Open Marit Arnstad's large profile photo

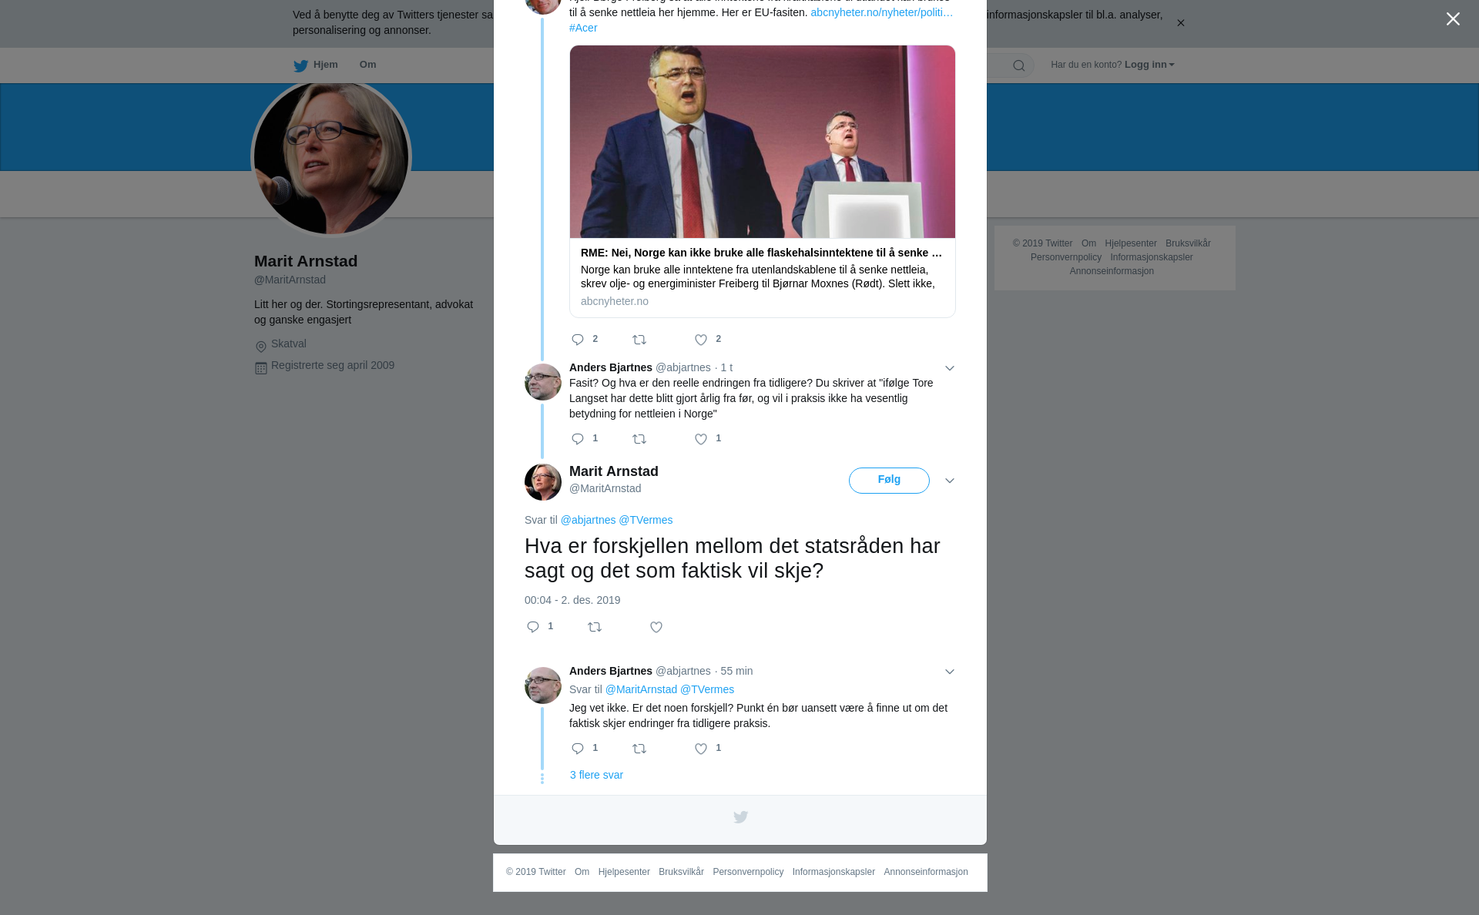click(x=331, y=158)
